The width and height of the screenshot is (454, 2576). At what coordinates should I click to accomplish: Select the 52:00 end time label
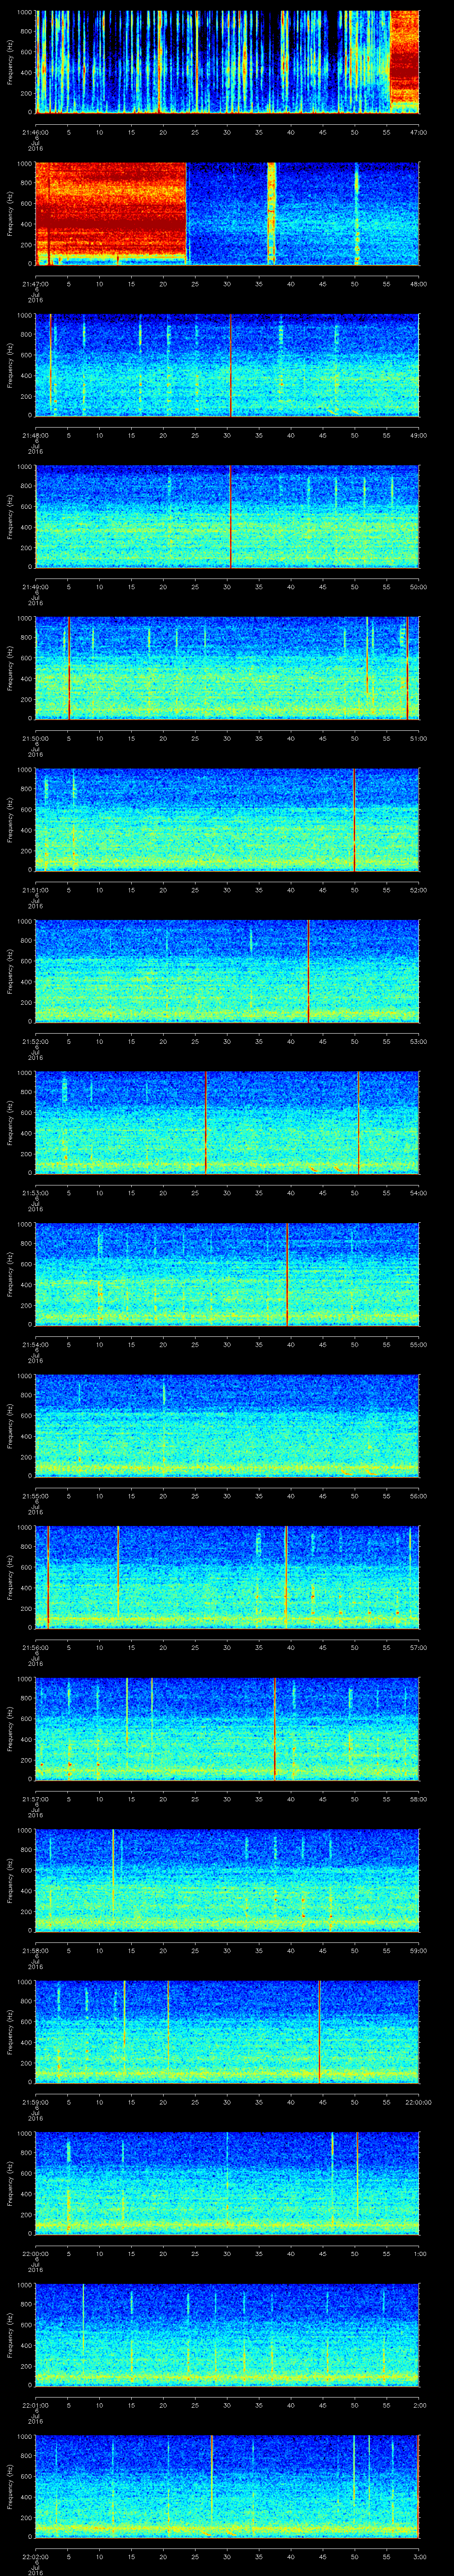tap(418, 890)
